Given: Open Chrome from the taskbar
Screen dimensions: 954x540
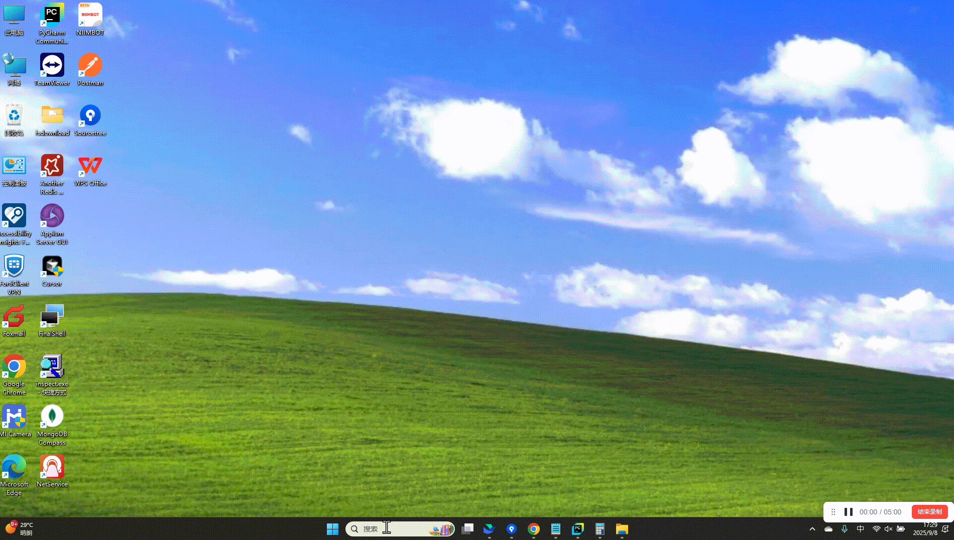Looking at the screenshot, I should (x=534, y=529).
